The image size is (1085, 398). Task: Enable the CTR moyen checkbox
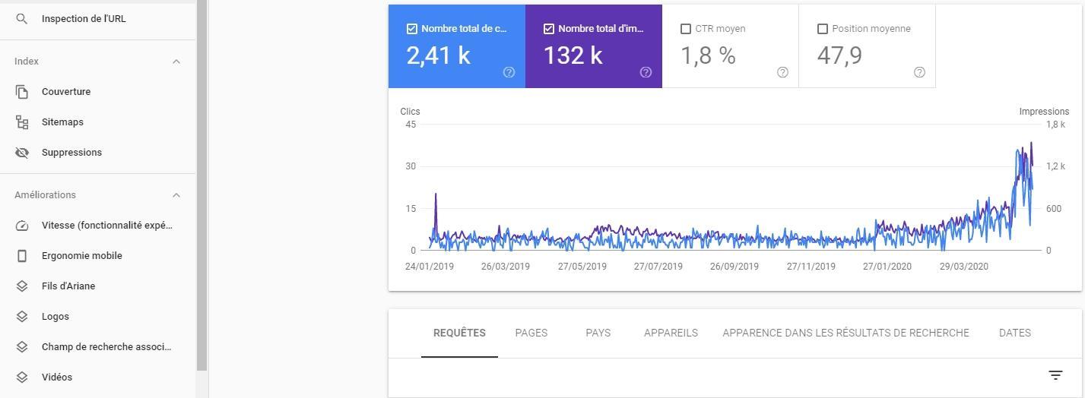click(x=686, y=29)
